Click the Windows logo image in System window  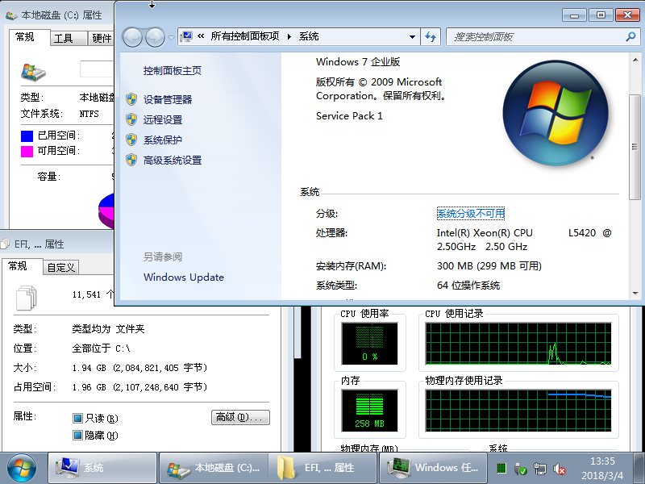point(555,113)
